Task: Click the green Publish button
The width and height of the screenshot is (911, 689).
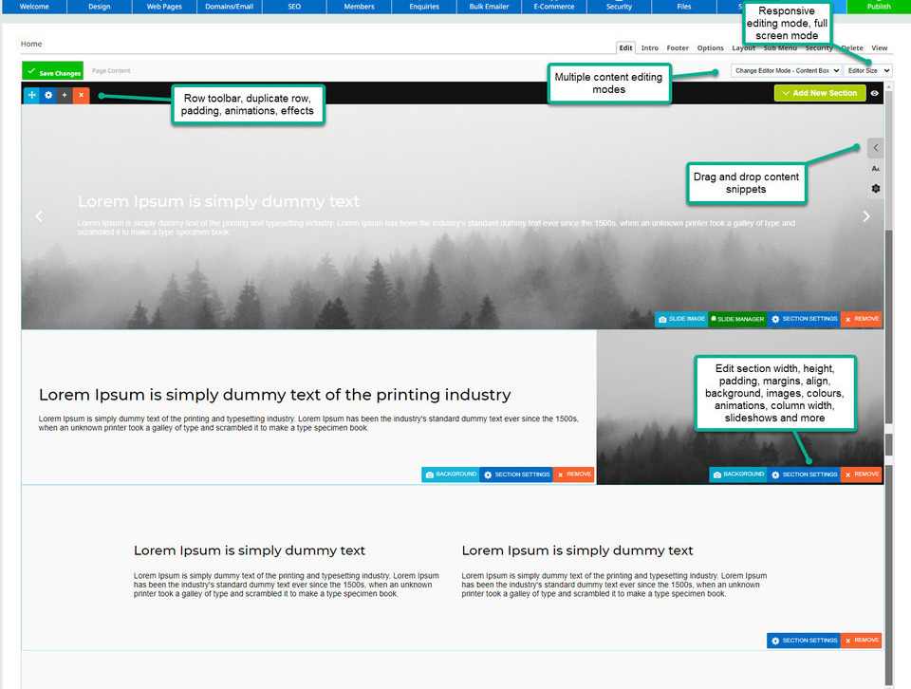Action: pyautogui.click(x=879, y=7)
